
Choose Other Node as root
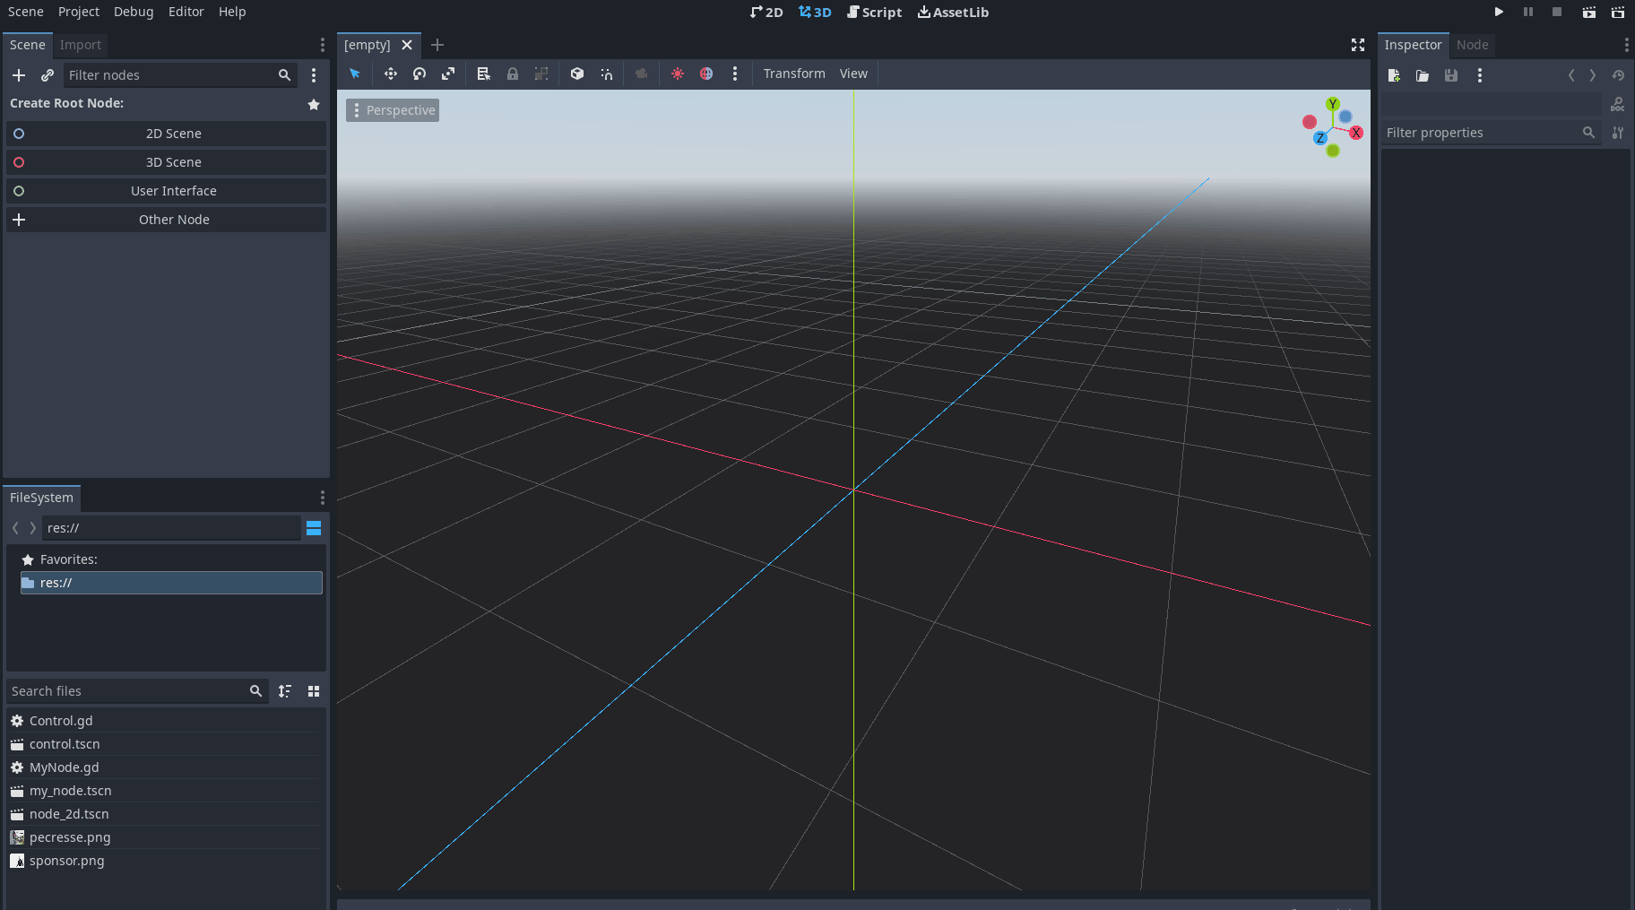[x=167, y=220]
